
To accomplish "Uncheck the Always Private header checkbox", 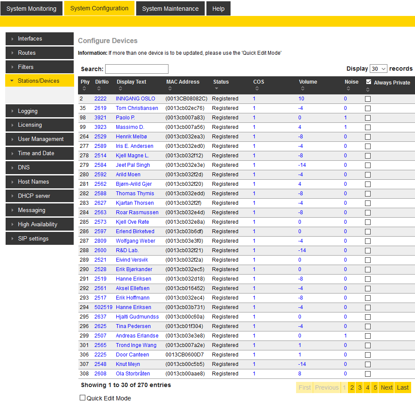I will point(368,82).
